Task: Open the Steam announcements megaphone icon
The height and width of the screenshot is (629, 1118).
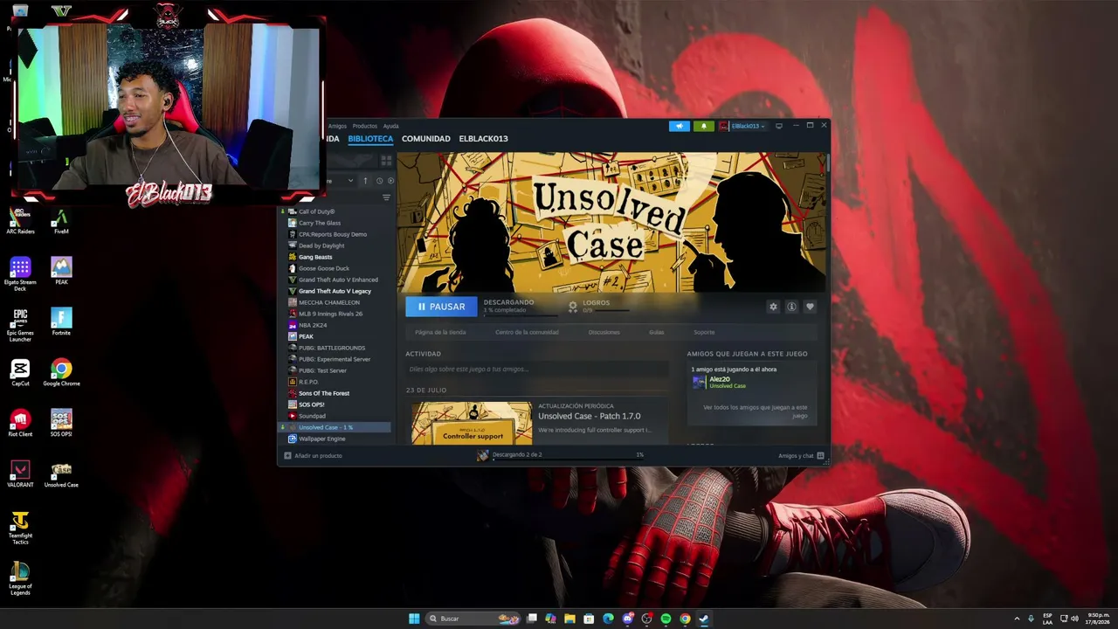Action: [x=680, y=126]
